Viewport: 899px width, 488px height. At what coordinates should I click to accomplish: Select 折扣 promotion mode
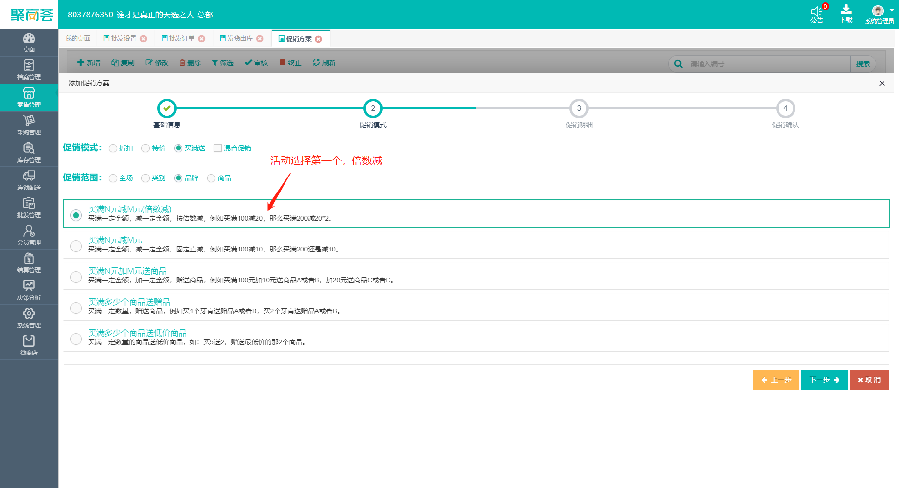(113, 148)
